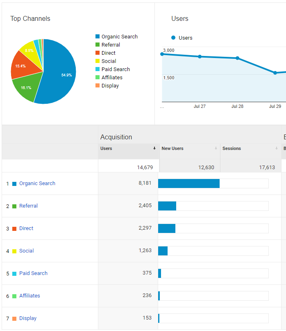Click the 15.4% orange-red pie slice
The width and height of the screenshot is (286, 331).
[x=23, y=65]
